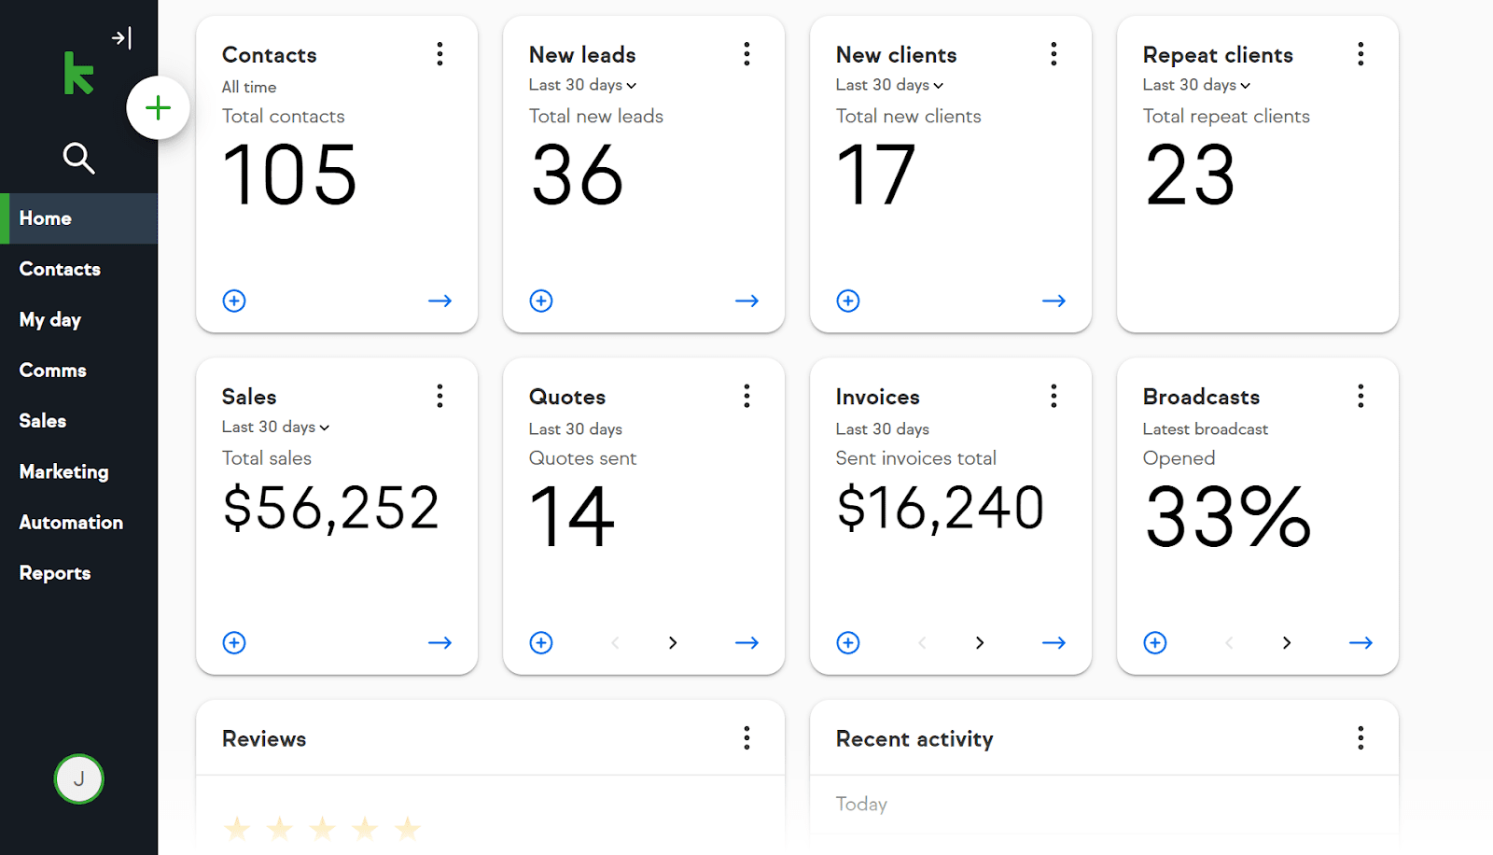Screen dimensions: 1493x855
Task: Collapse the sidebar with the arrow icon
Action: (x=122, y=37)
